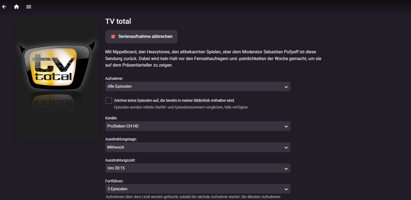Open the Home screen icon
411x200 pixels.
pos(17,7)
